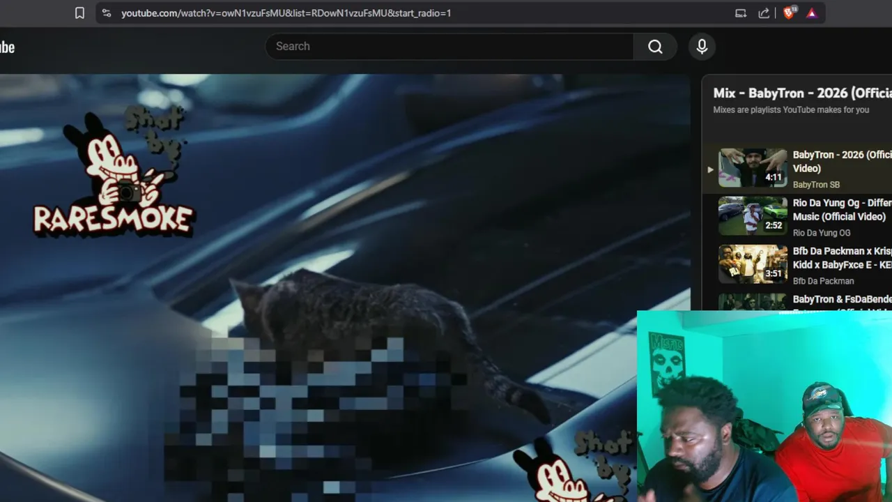Share this page via the share icon

[764, 13]
